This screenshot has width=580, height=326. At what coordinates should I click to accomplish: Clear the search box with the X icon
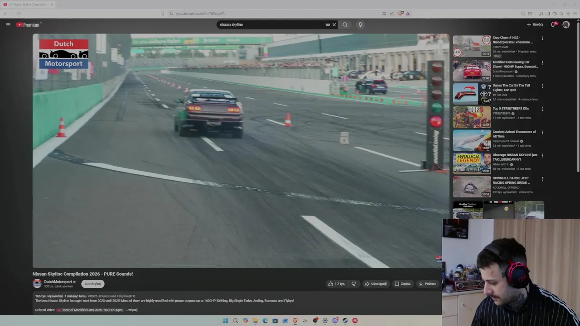tap(334, 24)
